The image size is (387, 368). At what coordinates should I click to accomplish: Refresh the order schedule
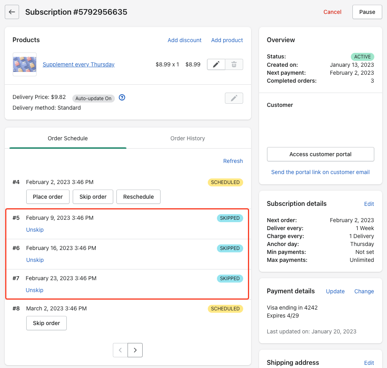(233, 161)
